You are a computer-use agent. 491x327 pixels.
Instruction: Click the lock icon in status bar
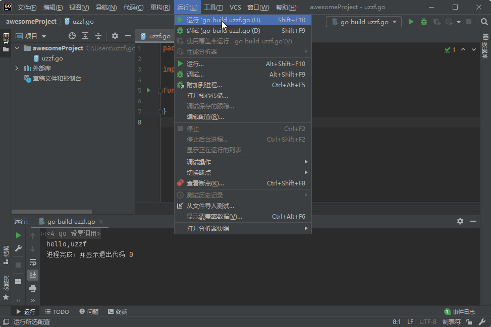tap(469, 321)
